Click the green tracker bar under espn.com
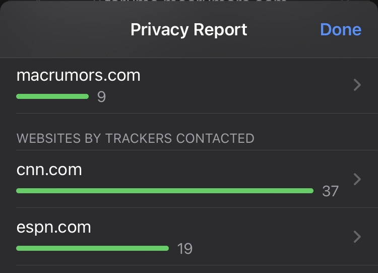Image resolution: width=378 pixels, height=273 pixels. (92, 248)
